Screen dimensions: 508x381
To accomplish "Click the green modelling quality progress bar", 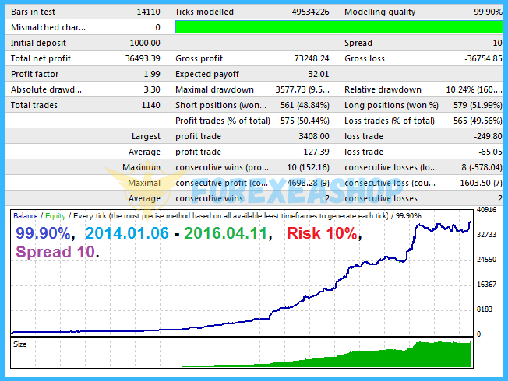I will [x=335, y=27].
